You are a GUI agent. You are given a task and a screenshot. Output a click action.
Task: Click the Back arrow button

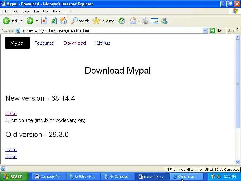pos(10,21)
